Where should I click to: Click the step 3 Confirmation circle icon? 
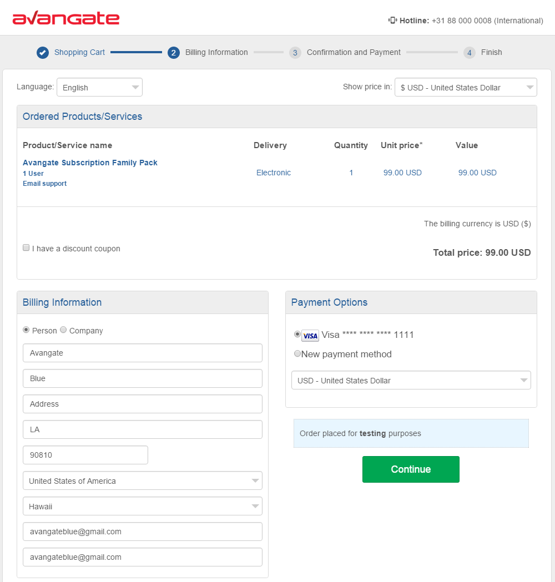pyautogui.click(x=295, y=53)
